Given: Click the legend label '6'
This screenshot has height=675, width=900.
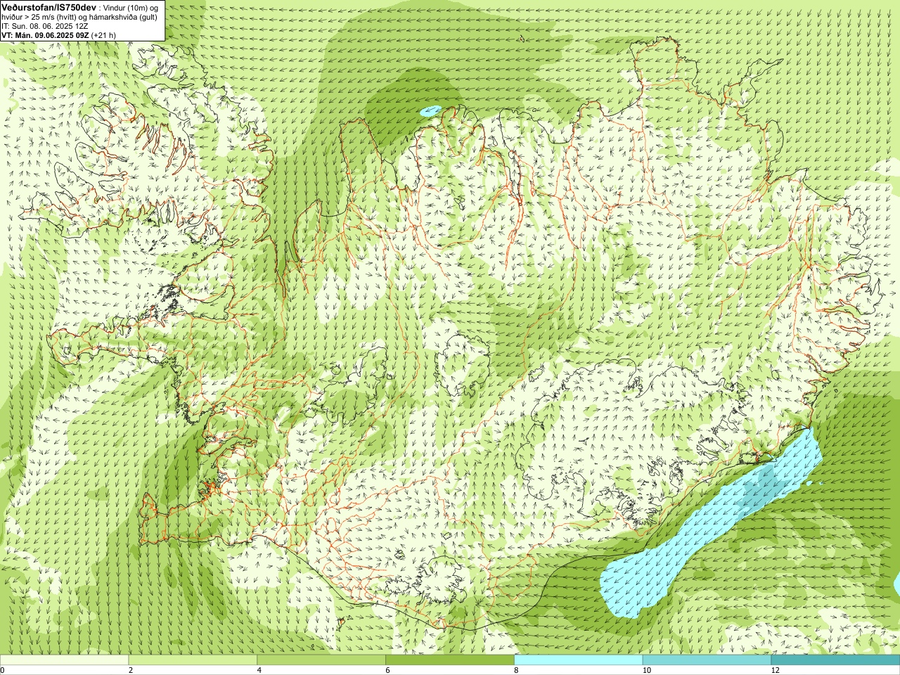Looking at the screenshot, I should coord(388,670).
